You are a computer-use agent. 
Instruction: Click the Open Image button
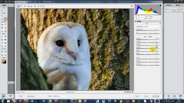(x=156, y=96)
